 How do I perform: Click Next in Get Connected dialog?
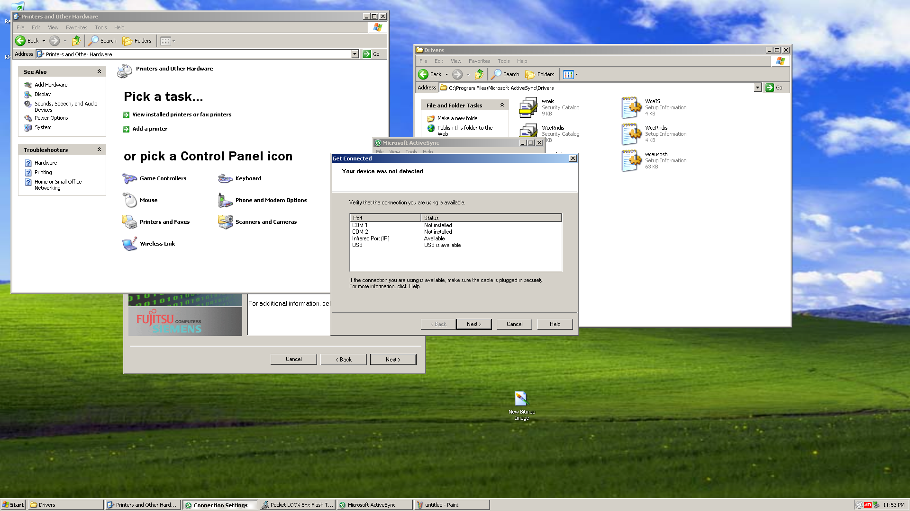pos(473,324)
